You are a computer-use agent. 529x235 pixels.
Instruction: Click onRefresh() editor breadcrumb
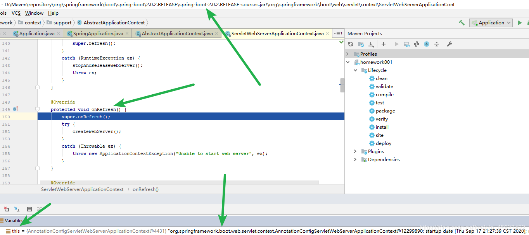click(x=145, y=189)
